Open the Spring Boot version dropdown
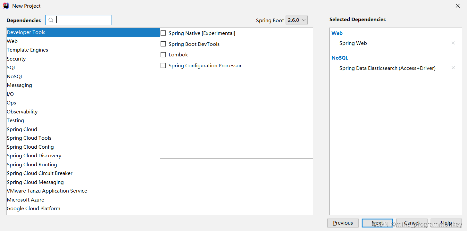Image resolution: width=467 pixels, height=231 pixels. [x=296, y=20]
